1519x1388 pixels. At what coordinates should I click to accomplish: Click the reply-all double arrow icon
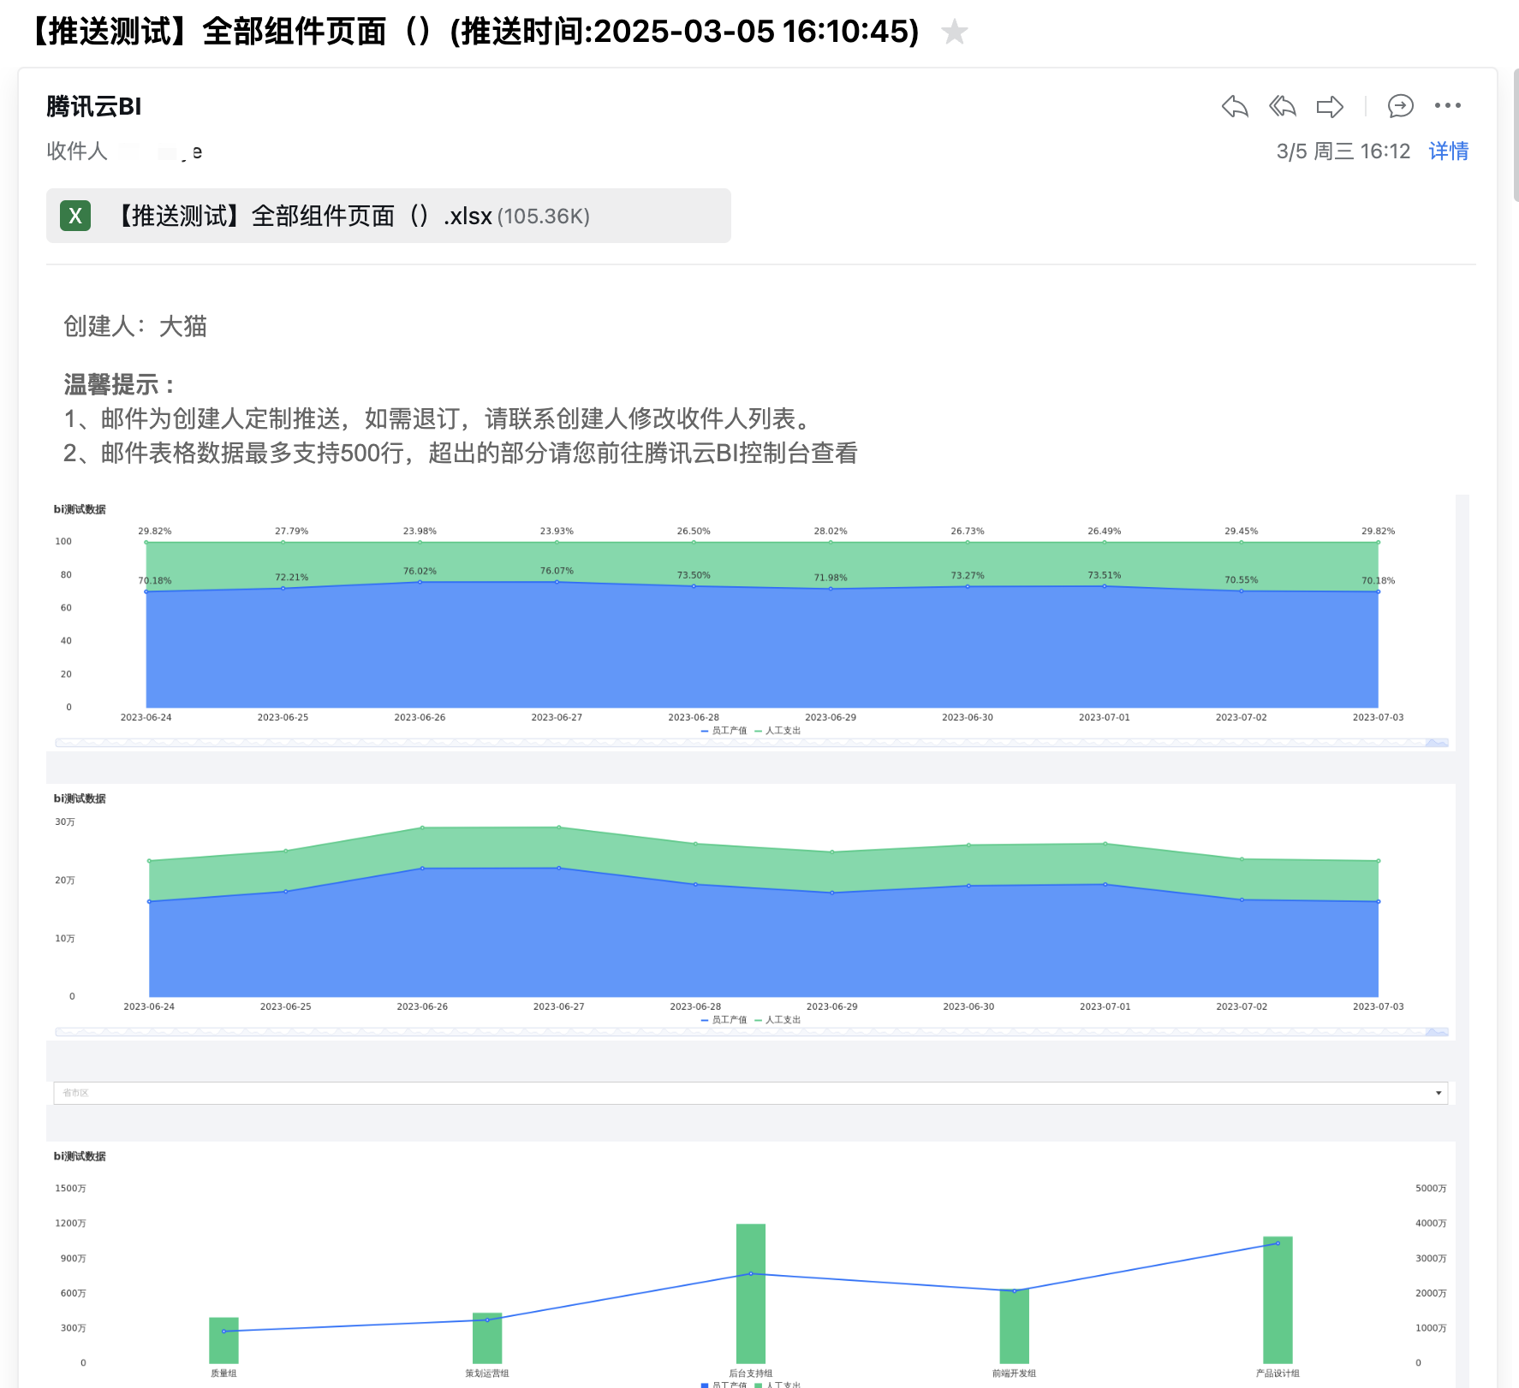coord(1282,106)
